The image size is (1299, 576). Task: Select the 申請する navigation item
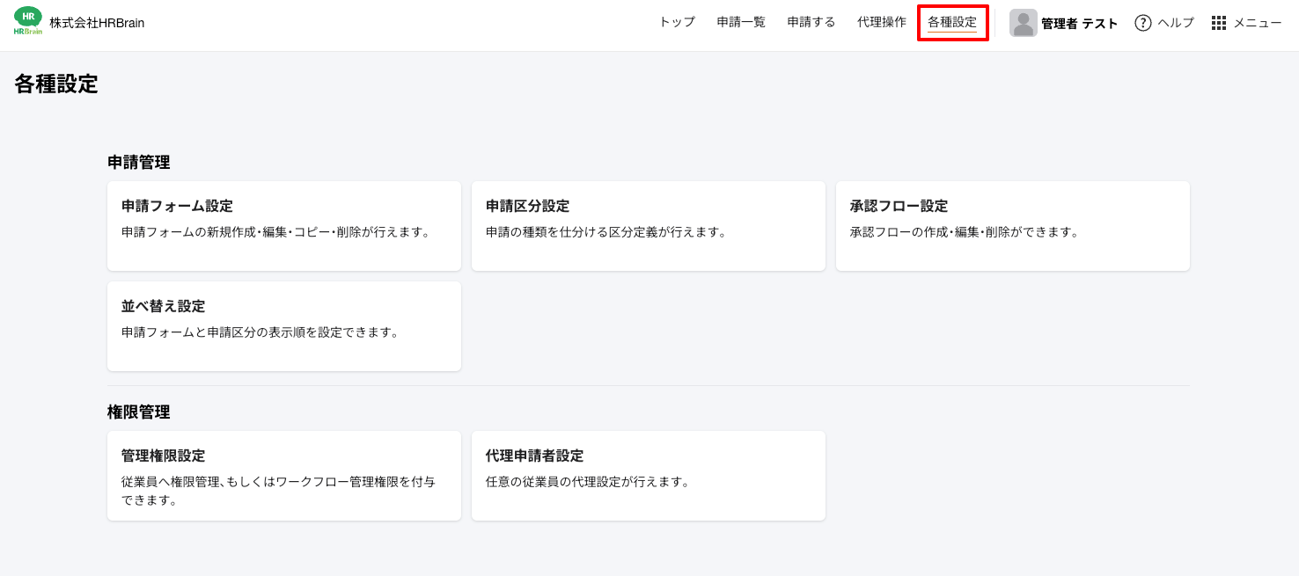tap(811, 22)
